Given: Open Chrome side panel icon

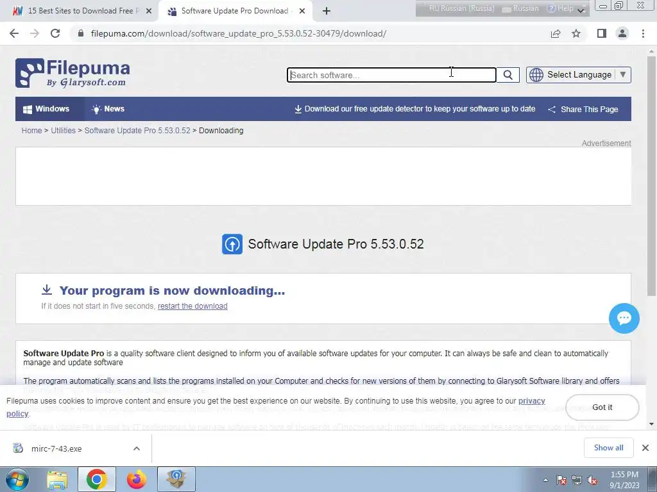Looking at the screenshot, I should point(602,33).
